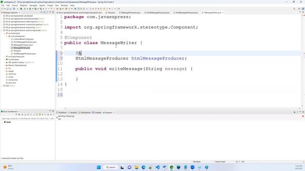Click the Debug toolbar icon
Screen dimensions: 305x171
click(25, 9)
